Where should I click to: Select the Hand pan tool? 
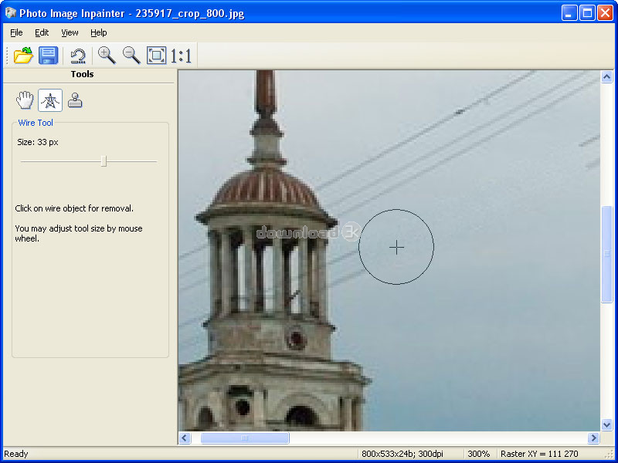[25, 100]
